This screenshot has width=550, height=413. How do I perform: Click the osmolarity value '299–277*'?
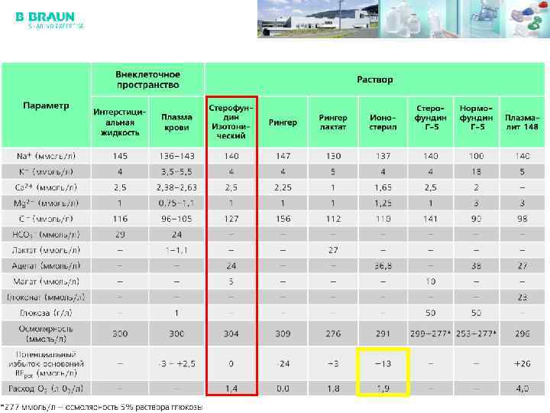[x=430, y=333]
